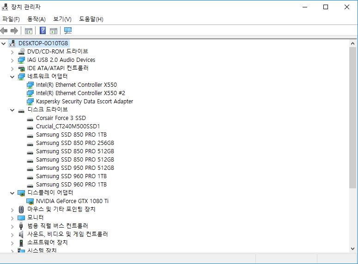Click the USB controller icon (범용 직렬 버스 컨트롤러)
Screen dimensions: 358x264
pyautogui.click(x=21, y=226)
